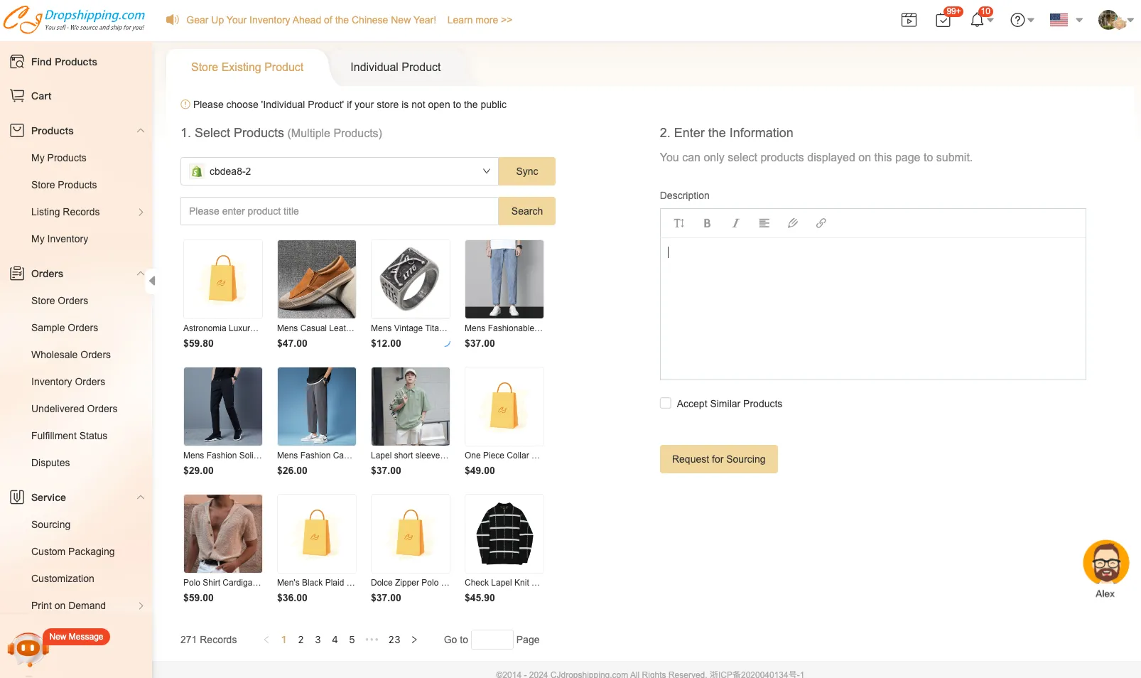The height and width of the screenshot is (678, 1141).
Task: Click the insert link icon
Action: click(x=821, y=223)
